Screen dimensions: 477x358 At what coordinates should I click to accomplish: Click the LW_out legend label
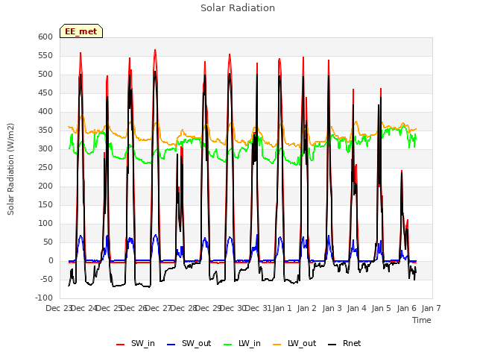(302, 343)
